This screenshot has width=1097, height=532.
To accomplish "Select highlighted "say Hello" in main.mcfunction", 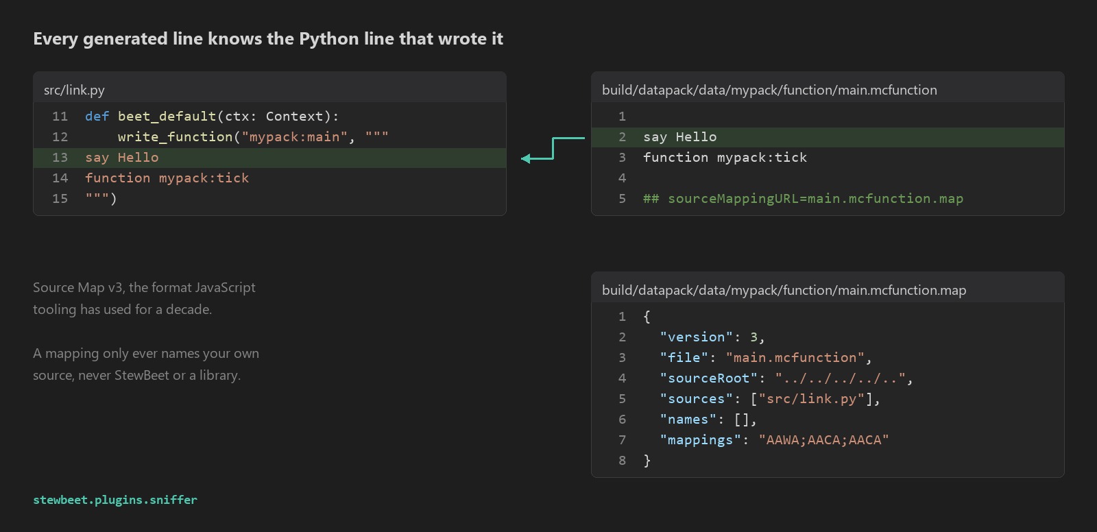I will [x=828, y=137].
